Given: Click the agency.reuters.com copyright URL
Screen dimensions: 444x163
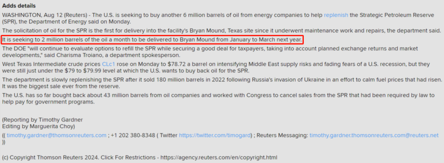Looking at the screenshot, I should tap(219, 157).
